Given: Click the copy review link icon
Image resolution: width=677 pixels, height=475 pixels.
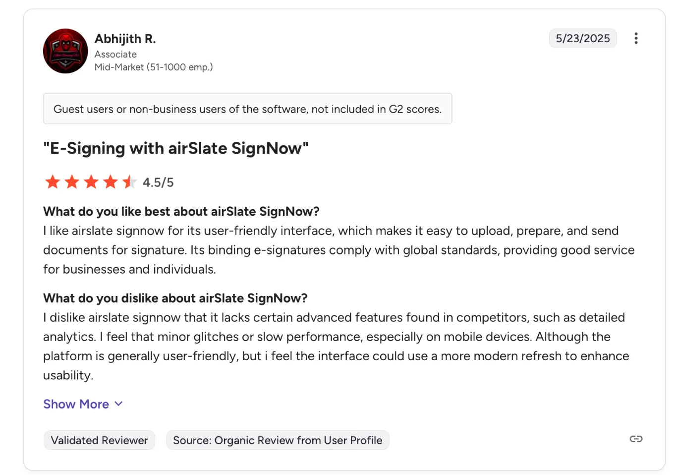Looking at the screenshot, I should (636, 439).
